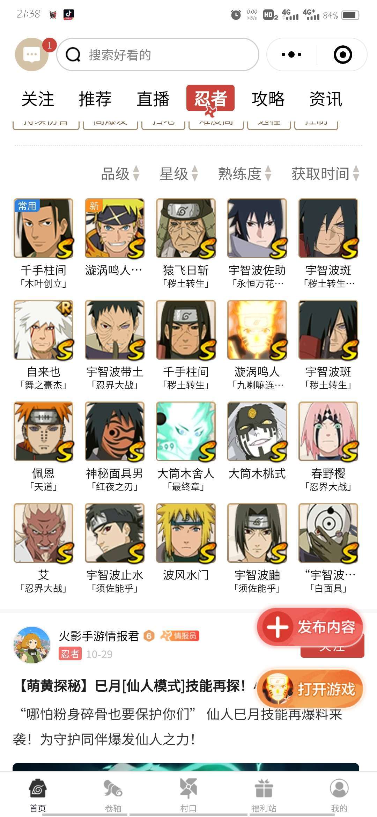Tap the three-dot more options icon
Screen dimensions: 377x817
click(x=291, y=54)
